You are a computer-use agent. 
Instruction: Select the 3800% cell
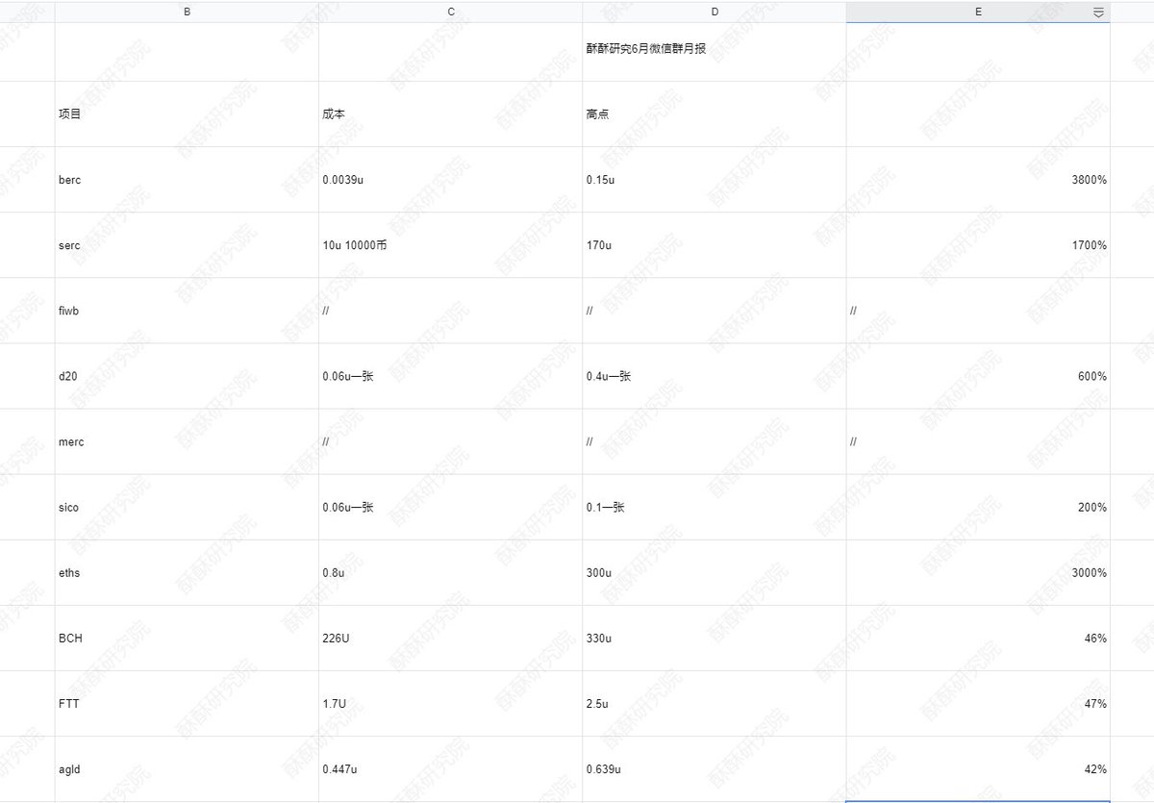tap(978, 180)
